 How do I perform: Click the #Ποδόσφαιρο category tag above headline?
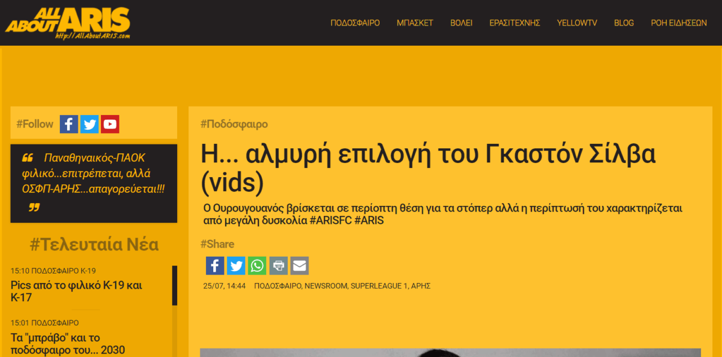coord(234,124)
